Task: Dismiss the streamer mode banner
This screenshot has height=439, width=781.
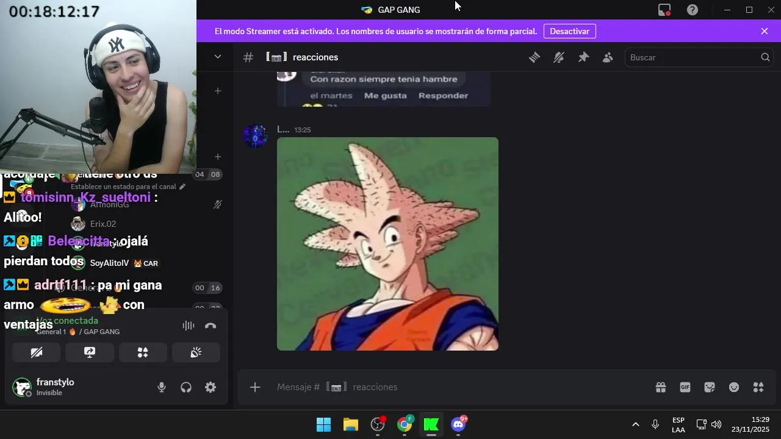Action: point(765,31)
